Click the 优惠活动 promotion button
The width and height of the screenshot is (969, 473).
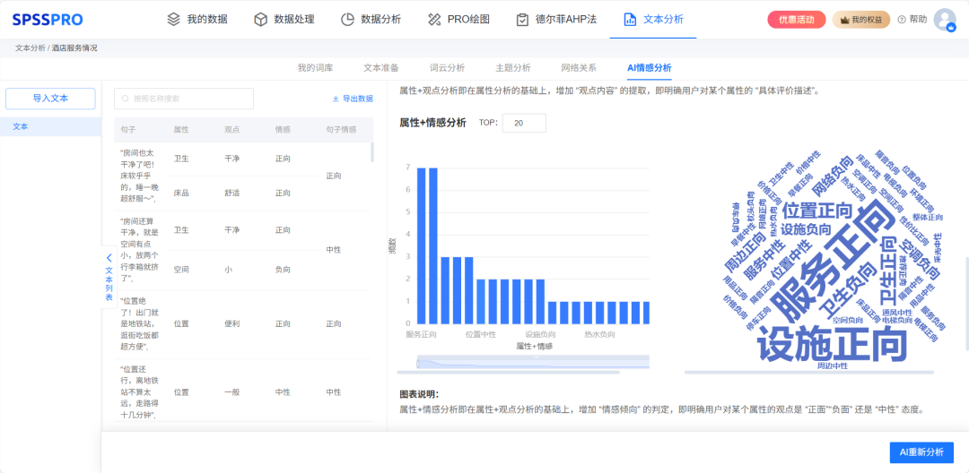pos(796,20)
